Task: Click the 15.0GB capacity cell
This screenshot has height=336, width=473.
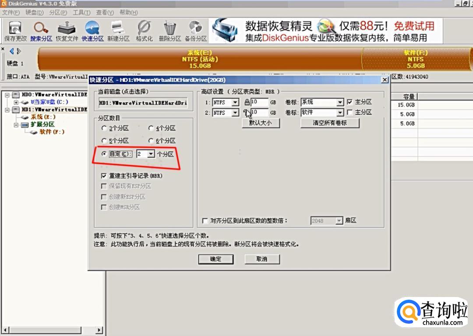Action: click(406, 105)
